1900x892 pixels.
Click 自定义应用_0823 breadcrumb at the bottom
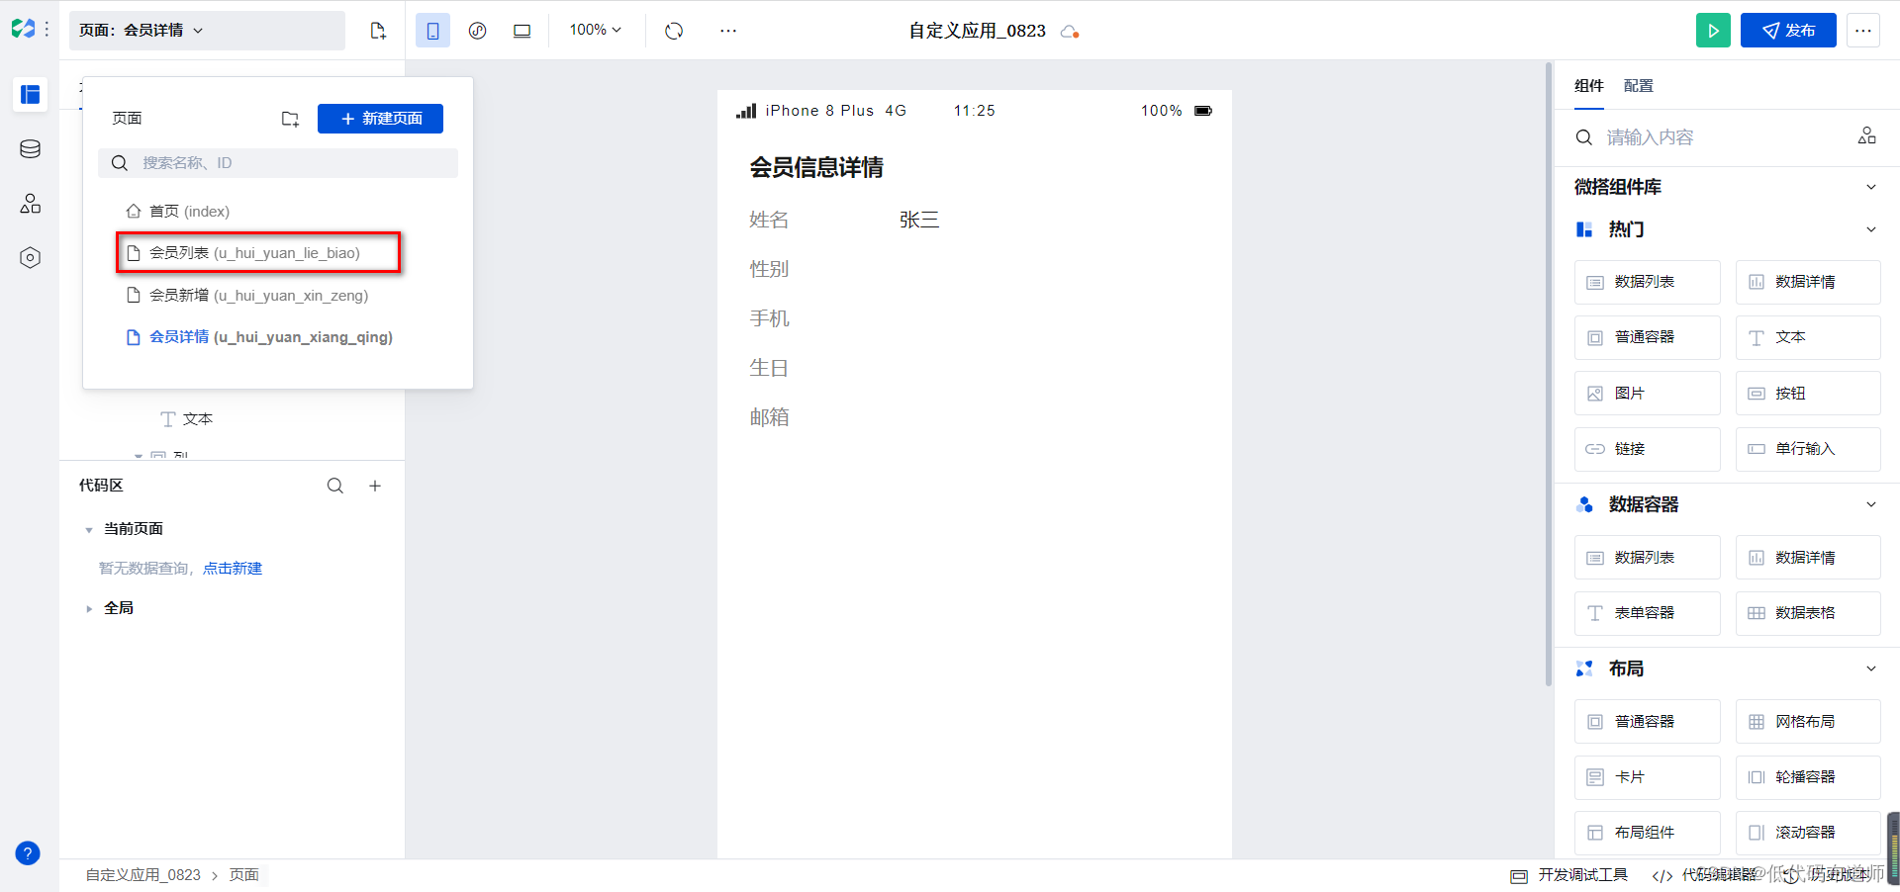pos(143,876)
